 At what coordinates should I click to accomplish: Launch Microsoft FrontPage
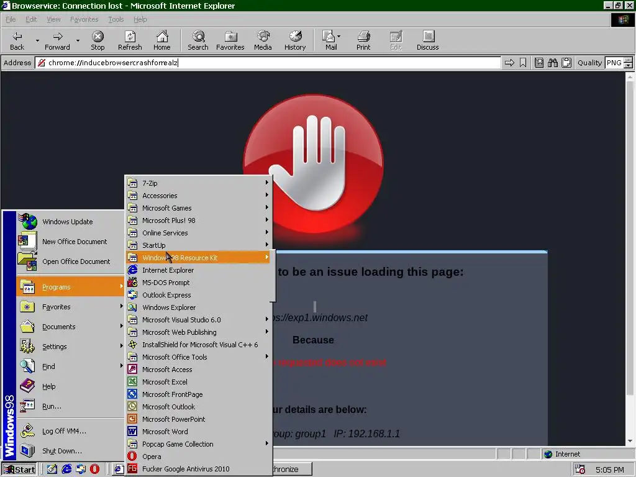coord(198,394)
